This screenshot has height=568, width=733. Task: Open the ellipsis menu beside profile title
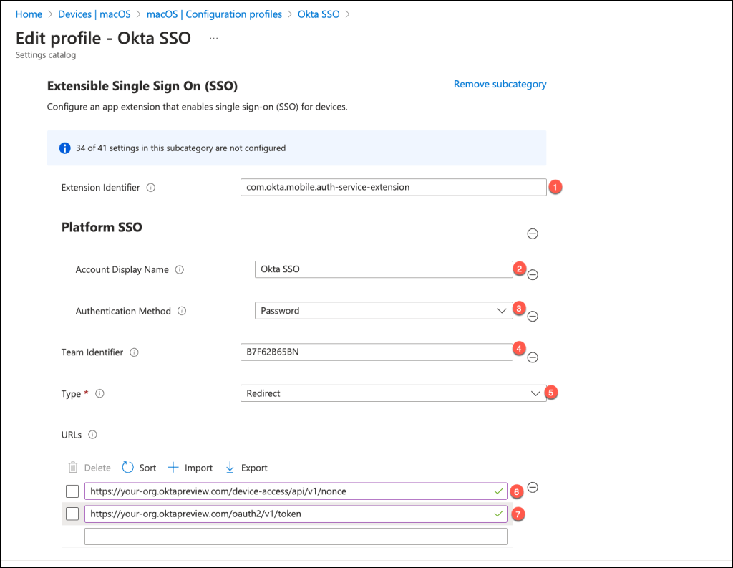[213, 37]
